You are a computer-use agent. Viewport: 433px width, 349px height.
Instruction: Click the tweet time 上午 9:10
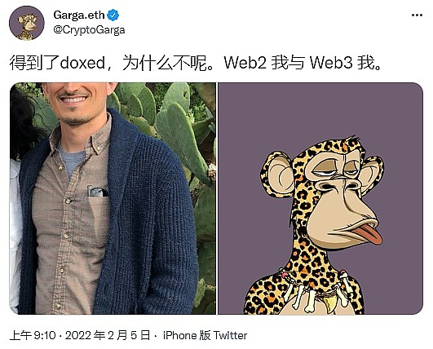click(x=33, y=335)
